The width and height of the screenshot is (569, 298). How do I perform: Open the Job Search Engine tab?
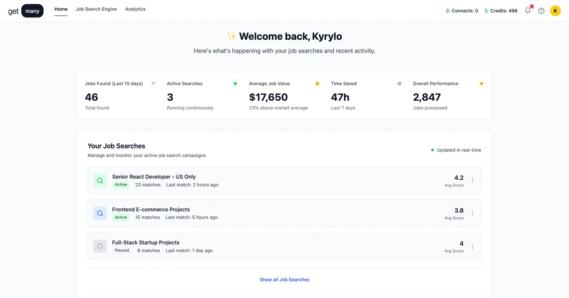pos(96,9)
